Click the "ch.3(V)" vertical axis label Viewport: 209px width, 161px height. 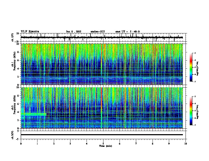tap(13, 135)
